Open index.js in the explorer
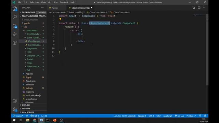Image resolution: width=219 pixels, height=123 pixels. [x=29, y=88]
